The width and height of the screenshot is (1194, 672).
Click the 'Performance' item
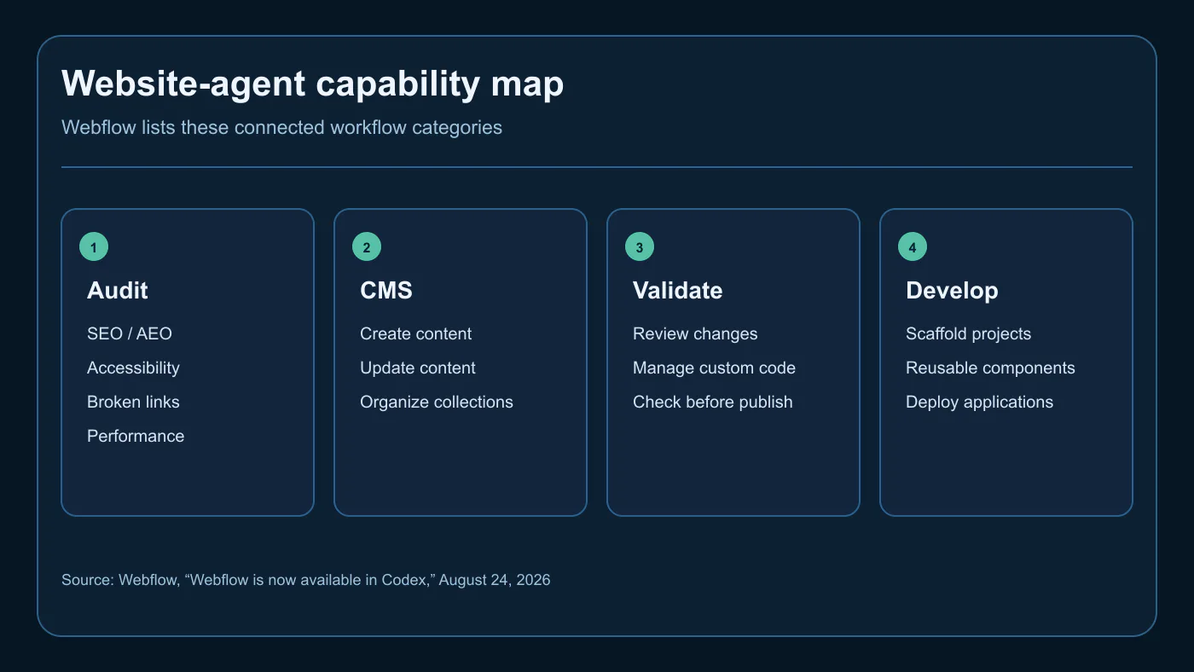(136, 436)
